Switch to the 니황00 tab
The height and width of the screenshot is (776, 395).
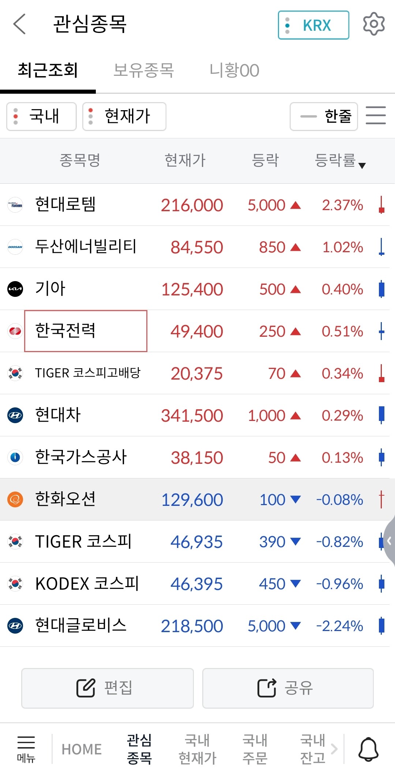pos(234,70)
